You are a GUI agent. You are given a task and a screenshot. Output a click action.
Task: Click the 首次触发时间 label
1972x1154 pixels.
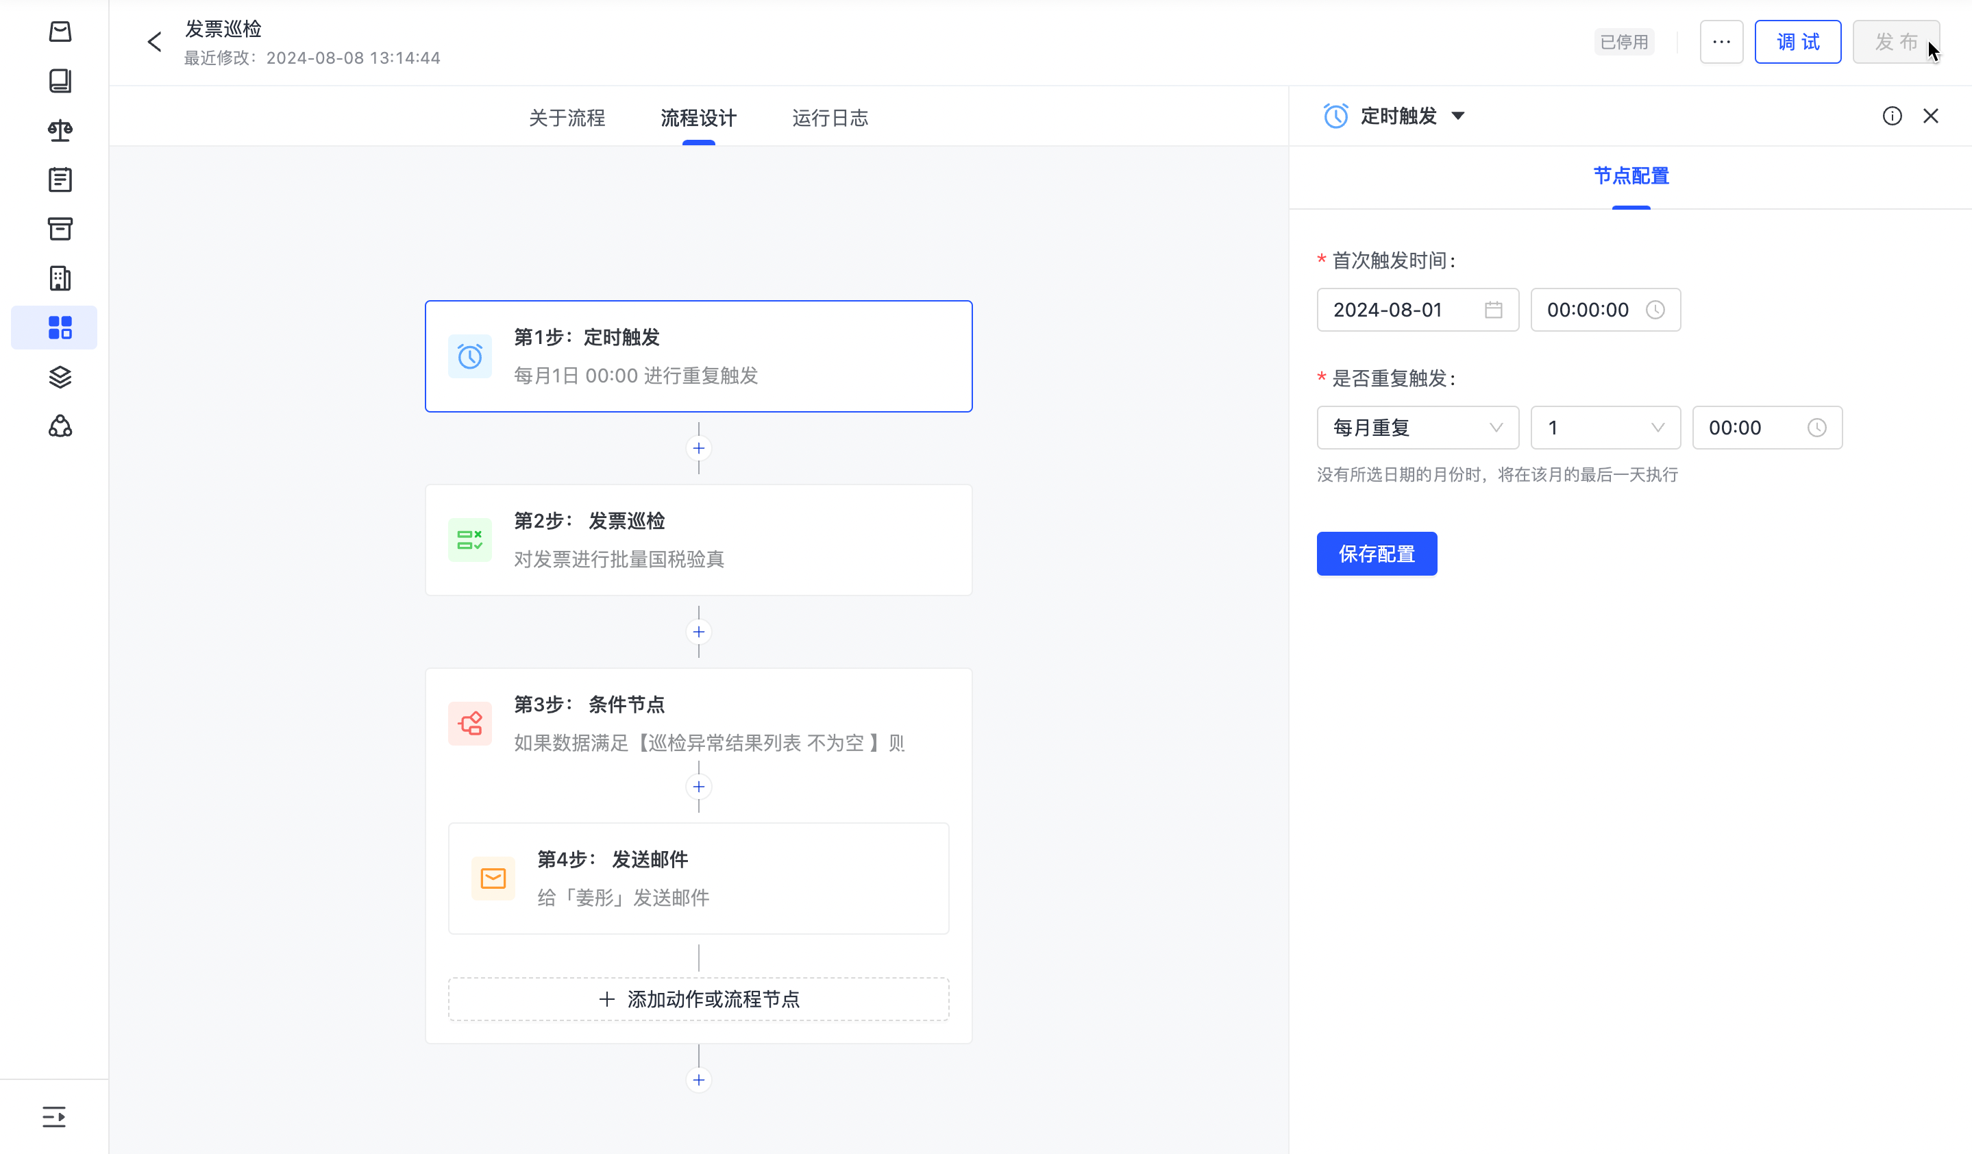(1393, 260)
